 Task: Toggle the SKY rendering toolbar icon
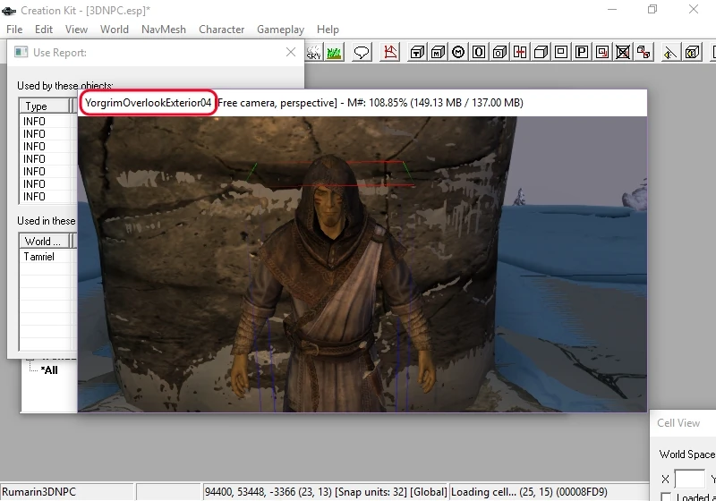314,53
